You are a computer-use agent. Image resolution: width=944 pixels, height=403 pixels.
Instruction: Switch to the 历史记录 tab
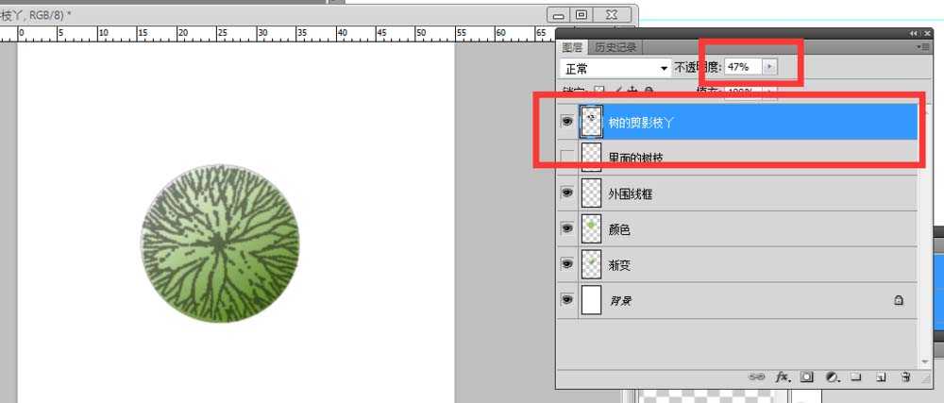point(615,47)
